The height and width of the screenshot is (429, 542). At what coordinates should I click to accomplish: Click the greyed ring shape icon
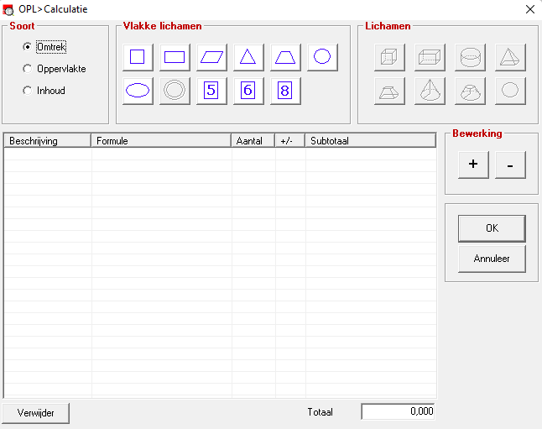click(x=175, y=91)
